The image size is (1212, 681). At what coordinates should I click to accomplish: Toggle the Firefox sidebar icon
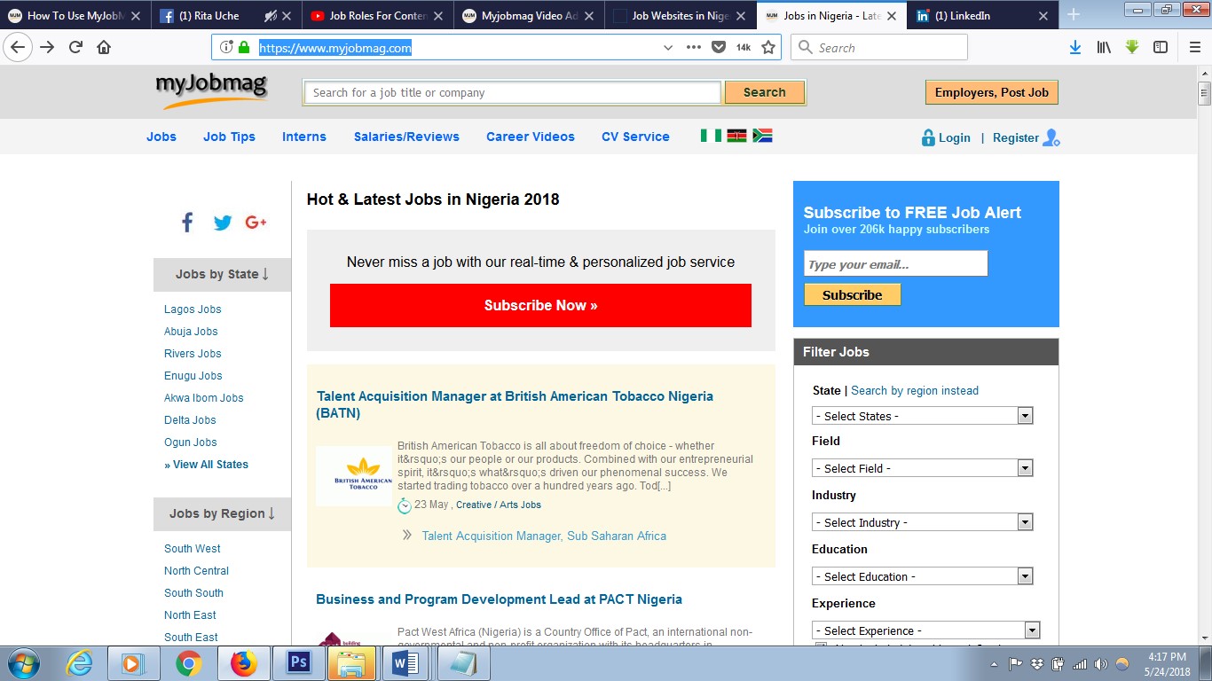point(1161,47)
